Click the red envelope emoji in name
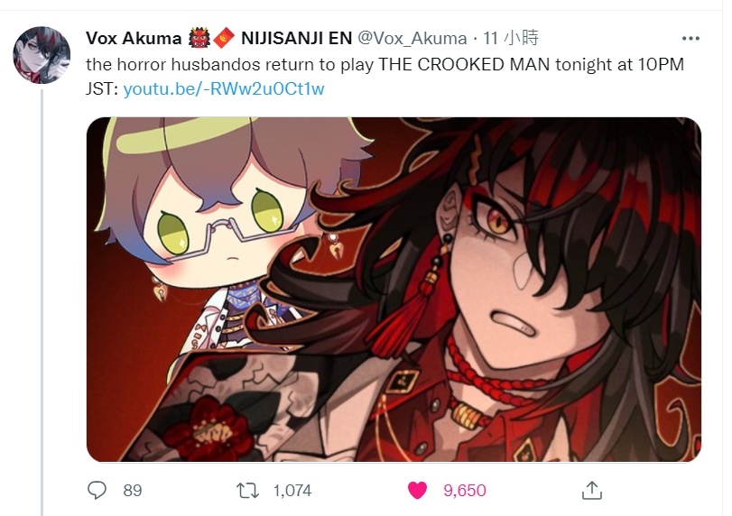The height and width of the screenshot is (516, 732). click(224, 38)
